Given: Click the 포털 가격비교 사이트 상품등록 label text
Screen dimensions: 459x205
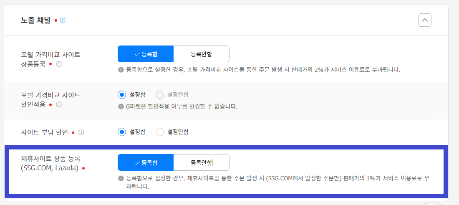Looking at the screenshot, I should pyautogui.click(x=50, y=59).
